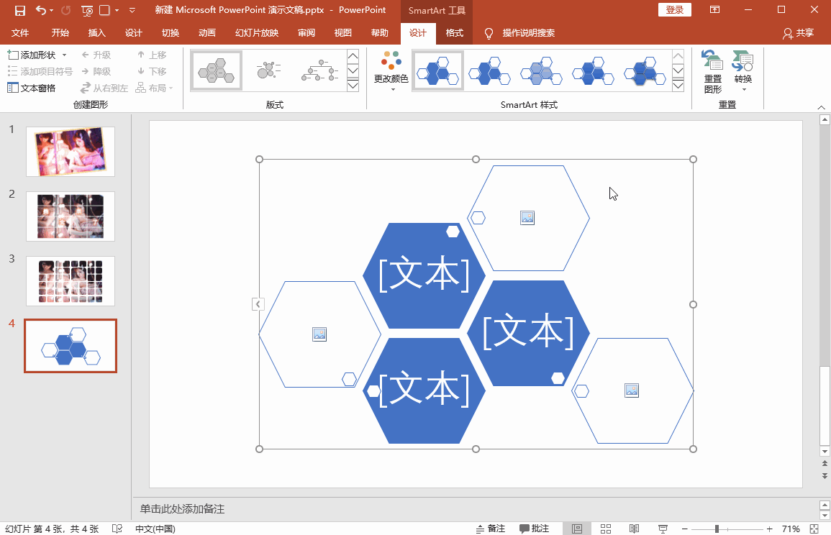Select slide 2 thumbnail
831x535 pixels.
(x=71, y=216)
